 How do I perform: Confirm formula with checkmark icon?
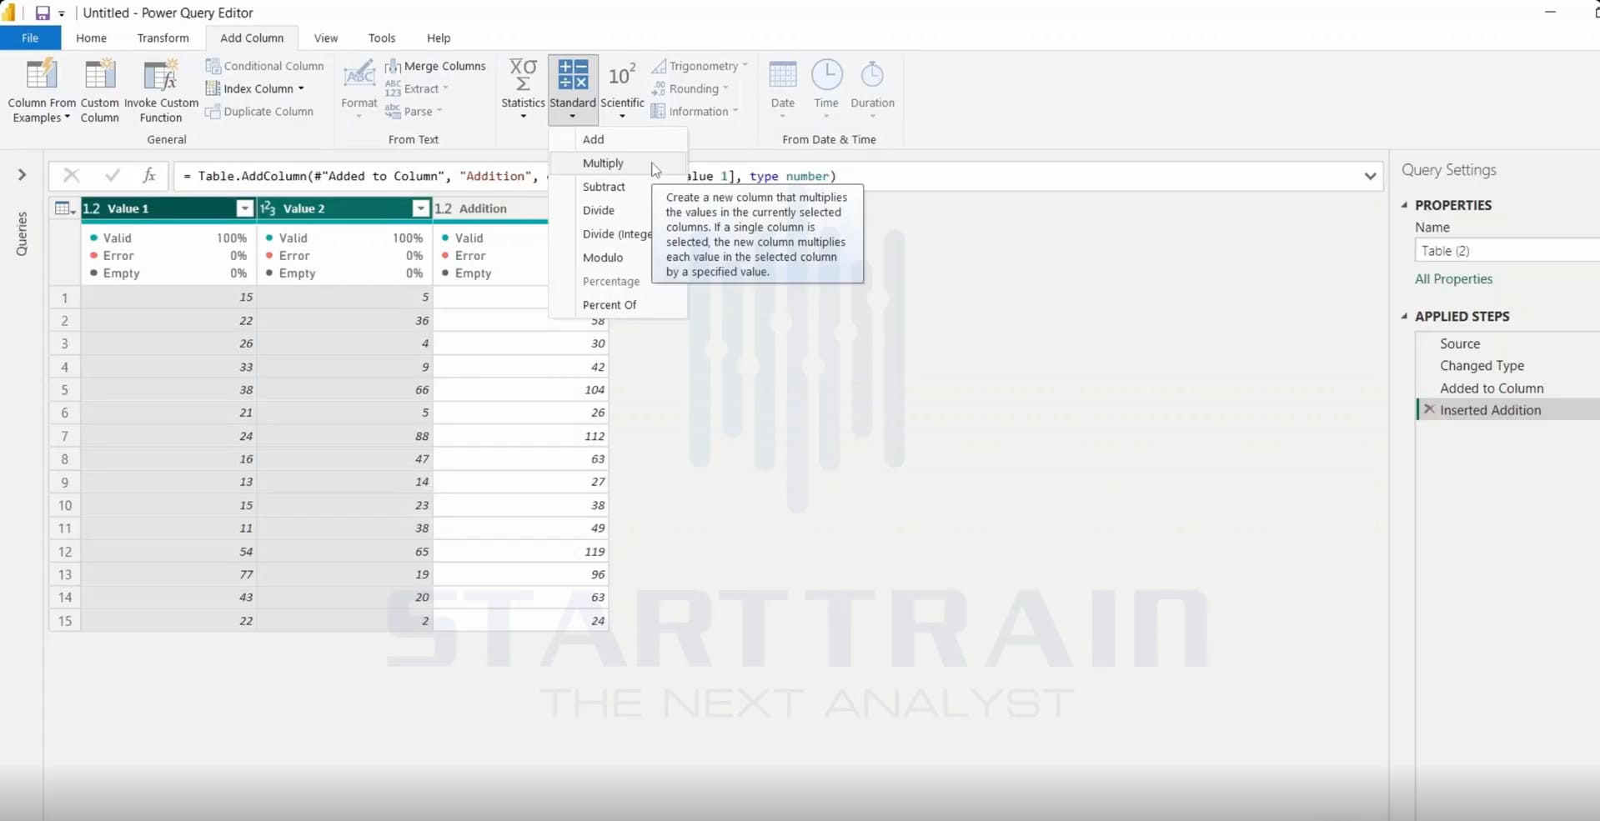(x=112, y=175)
